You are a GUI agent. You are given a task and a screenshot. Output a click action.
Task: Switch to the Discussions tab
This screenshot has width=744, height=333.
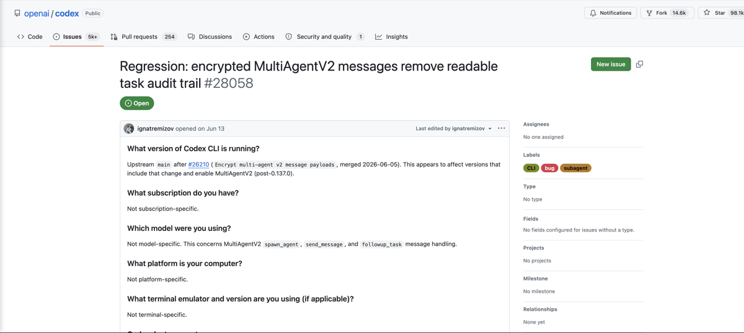[210, 37]
